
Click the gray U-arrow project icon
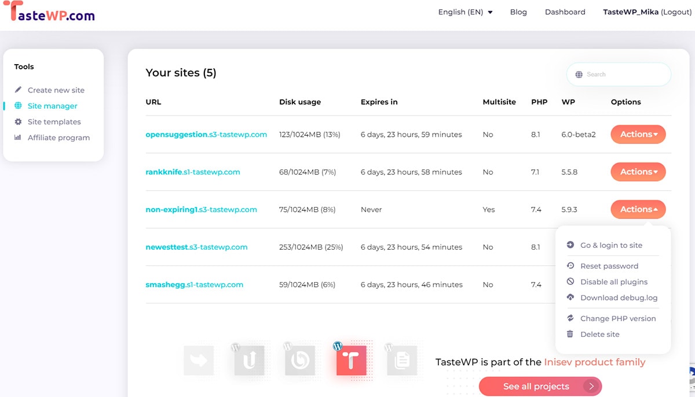tap(249, 359)
